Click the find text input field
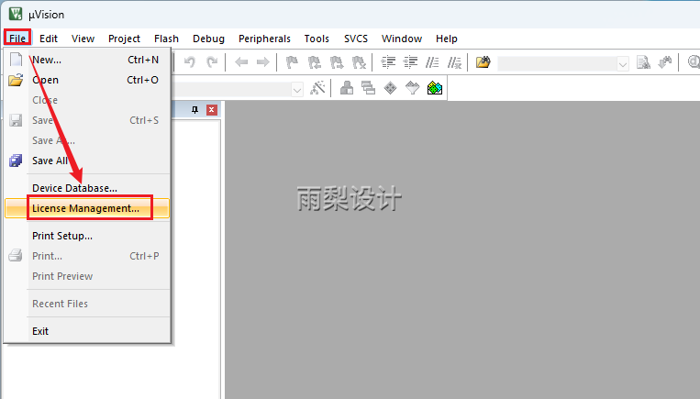700x399 pixels. pyautogui.click(x=557, y=64)
